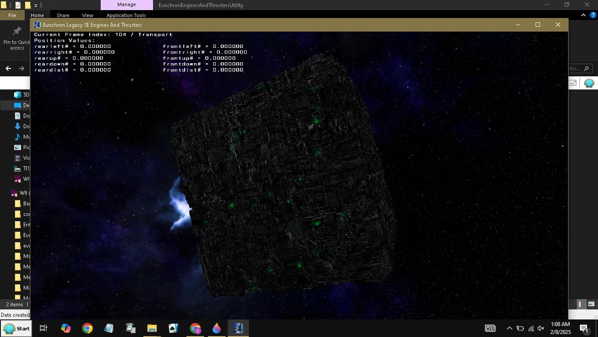598x337 pixels.
Task: Close the Evochron Engines And Thrusters window
Action: 558,25
